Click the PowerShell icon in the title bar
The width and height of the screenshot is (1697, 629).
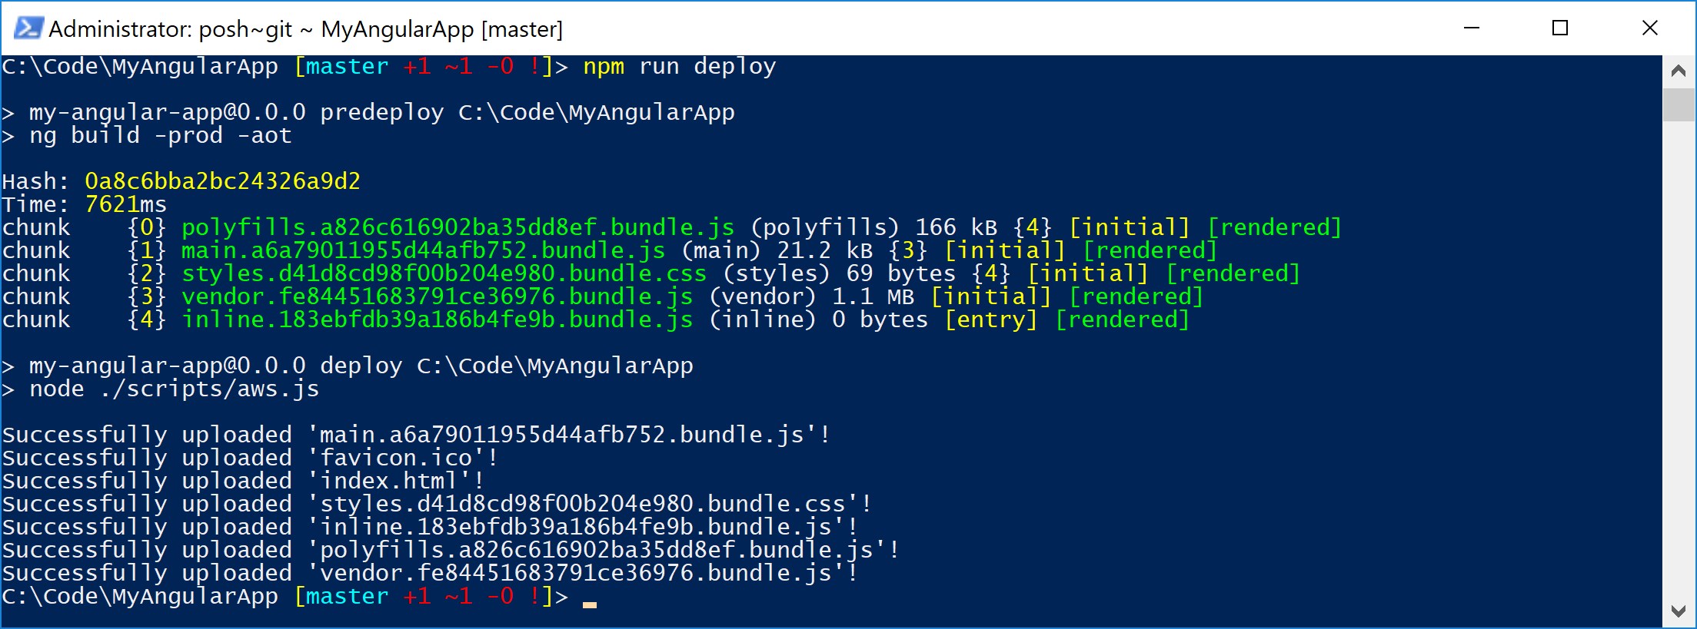[28, 28]
